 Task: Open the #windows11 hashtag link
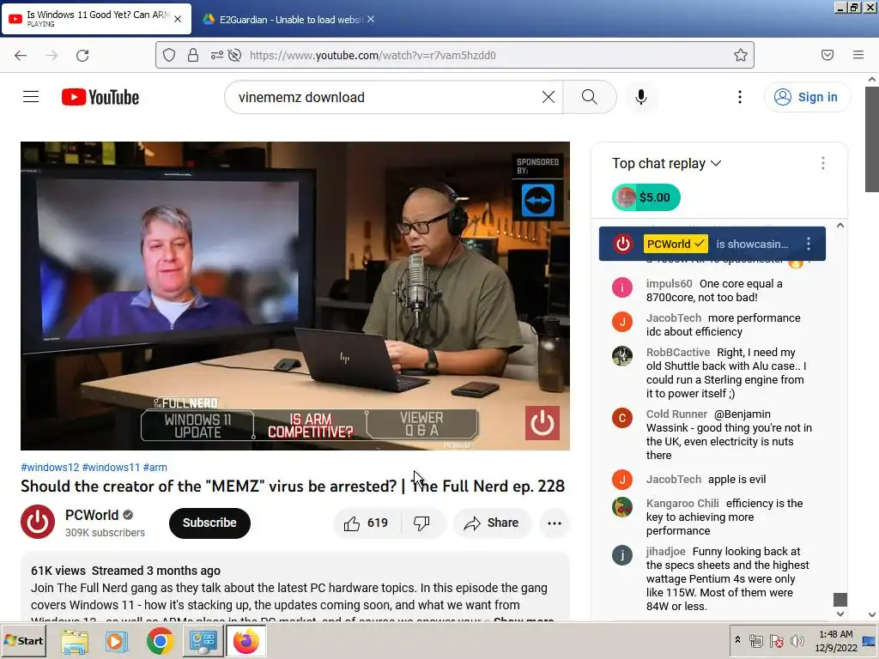pos(111,468)
